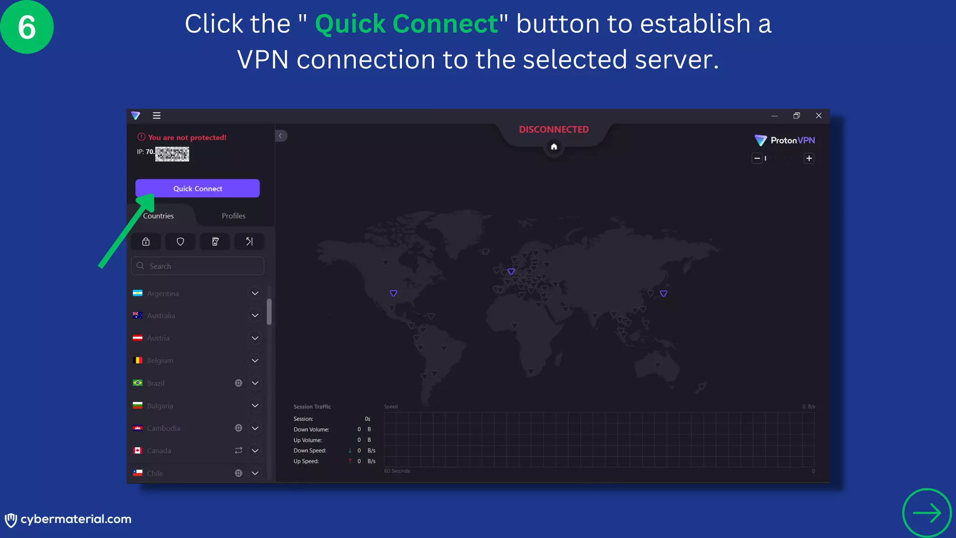Click the highlighted server marker in Europe
The width and height of the screenshot is (956, 538).
(511, 271)
